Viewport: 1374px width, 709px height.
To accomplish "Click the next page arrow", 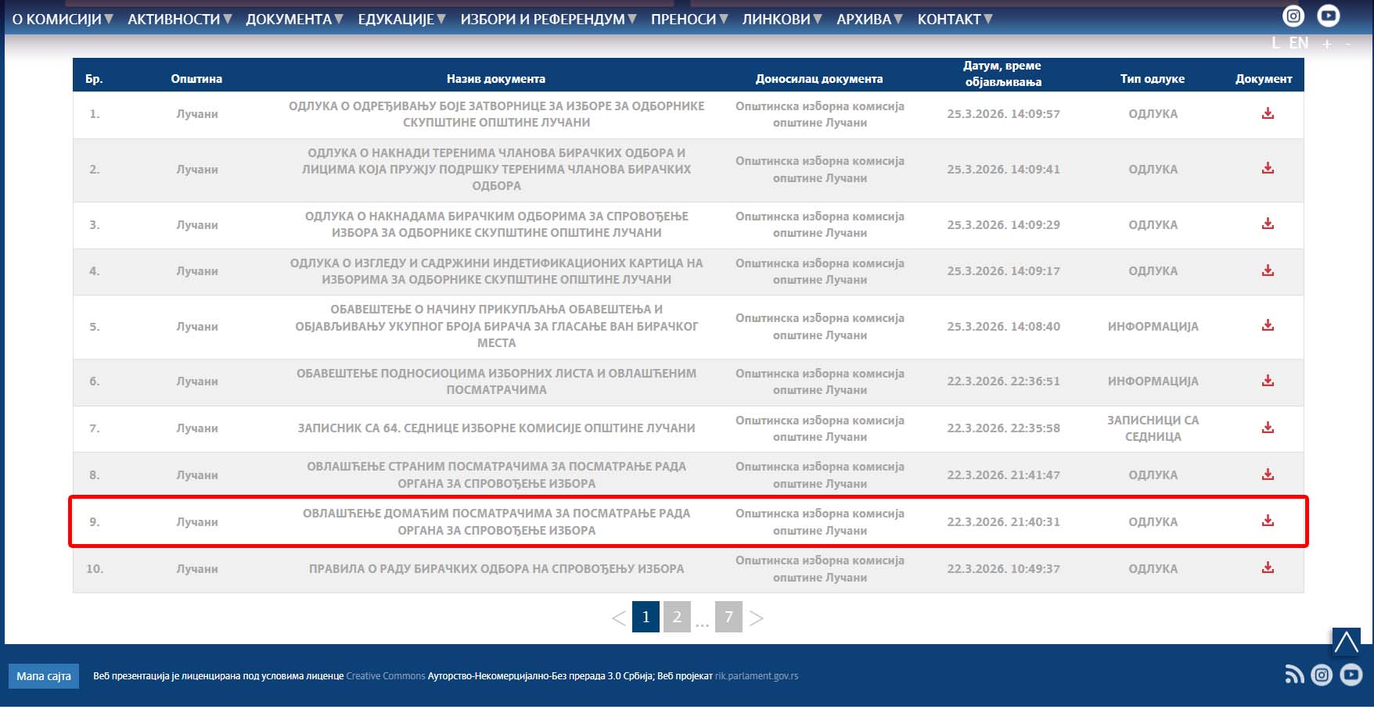I will pyautogui.click(x=756, y=618).
